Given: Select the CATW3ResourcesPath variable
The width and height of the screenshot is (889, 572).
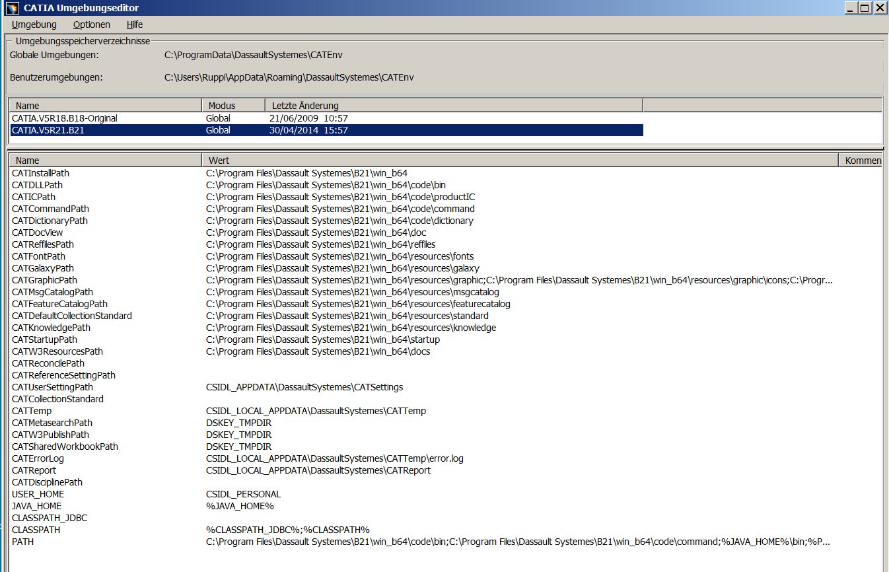Looking at the screenshot, I should 57,351.
